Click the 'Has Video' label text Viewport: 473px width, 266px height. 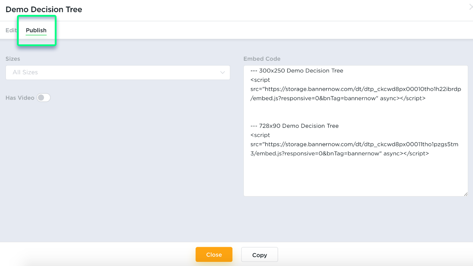pyautogui.click(x=20, y=98)
